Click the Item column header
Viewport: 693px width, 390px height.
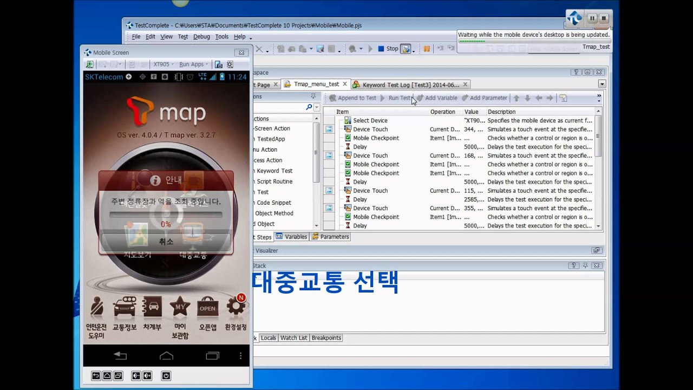[381, 112]
